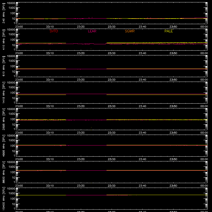Click 23:40 tick label below 2695 MHz plot

coord(142,133)
